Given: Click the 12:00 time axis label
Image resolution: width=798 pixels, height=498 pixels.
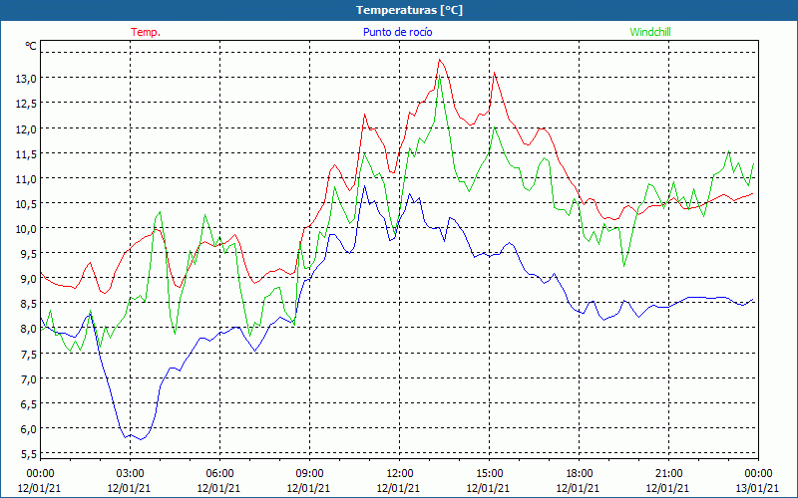Looking at the screenshot, I should coord(400,474).
